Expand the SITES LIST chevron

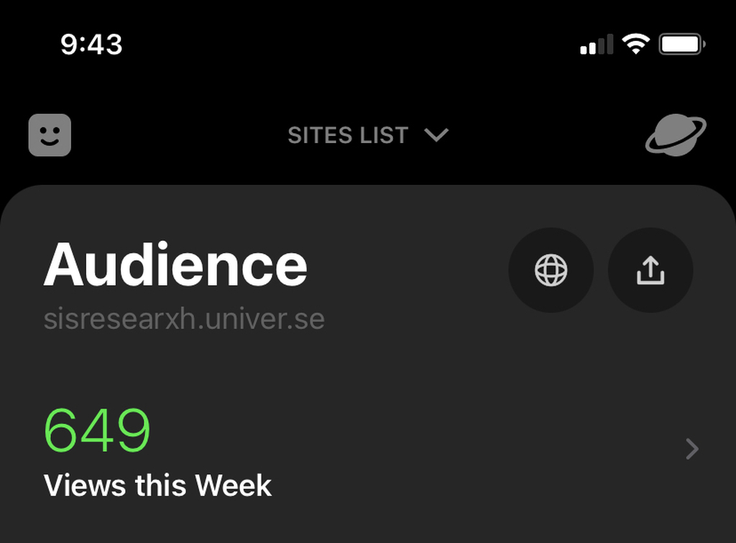pos(436,135)
